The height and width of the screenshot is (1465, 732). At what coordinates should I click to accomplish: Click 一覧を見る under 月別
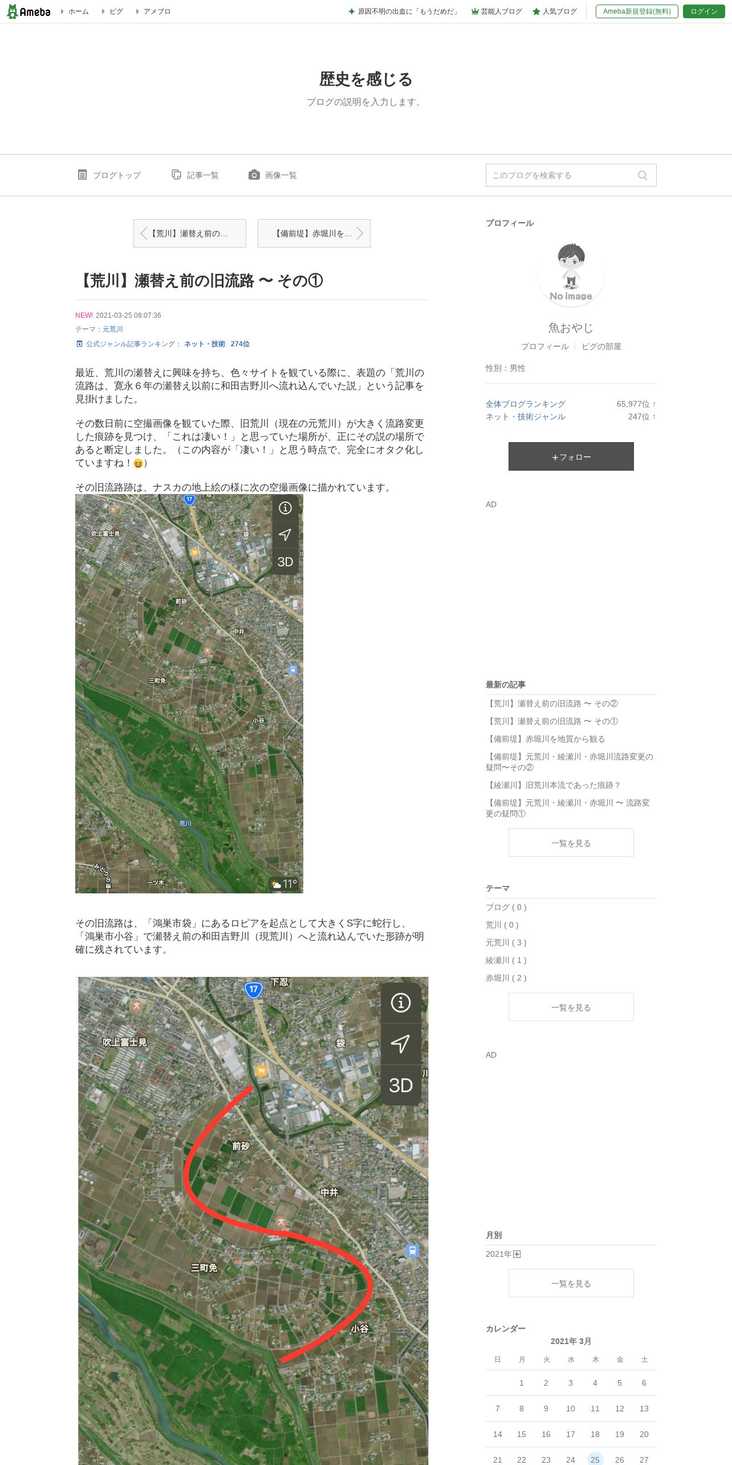click(571, 1283)
